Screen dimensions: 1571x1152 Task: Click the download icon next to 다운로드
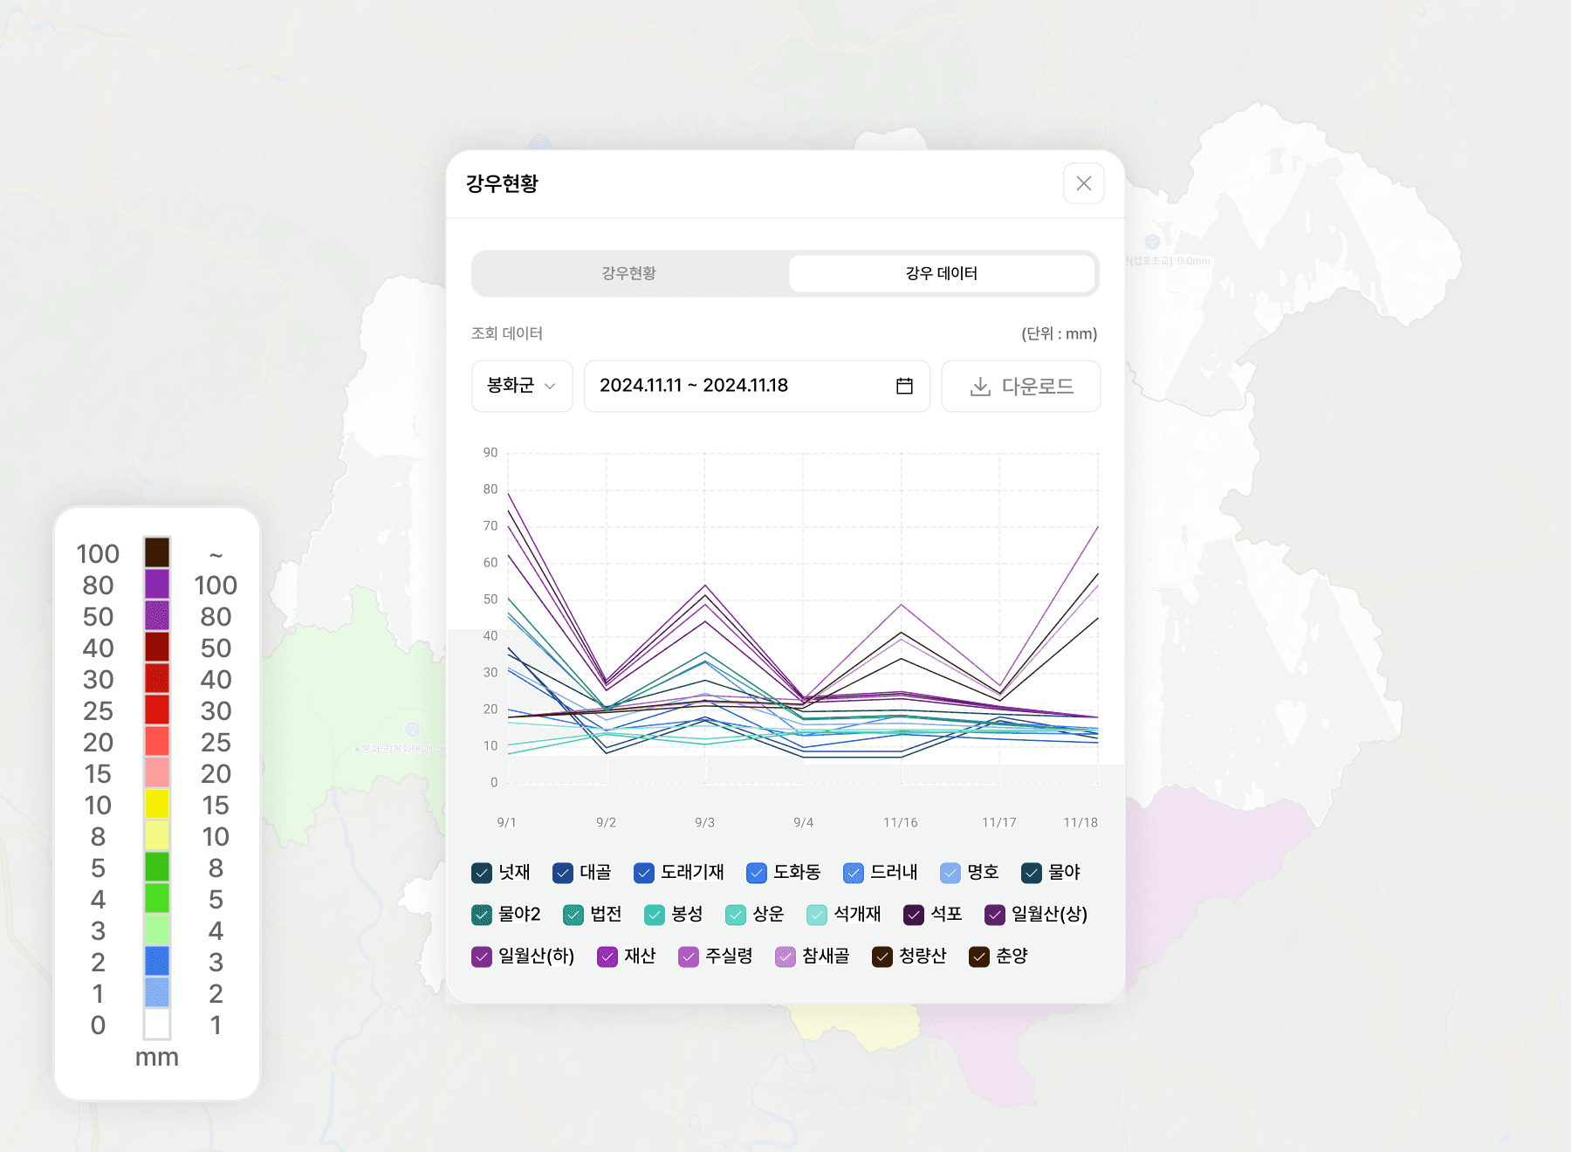[x=980, y=387]
